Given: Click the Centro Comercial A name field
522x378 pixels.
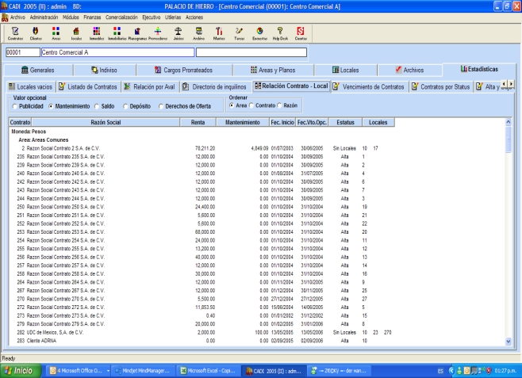Looking at the screenshot, I should (117, 53).
